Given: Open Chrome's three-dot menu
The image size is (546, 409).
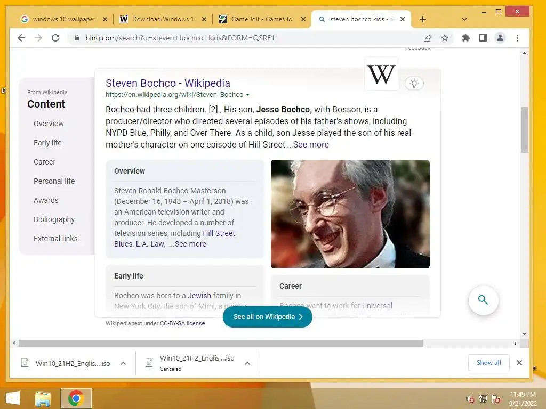Looking at the screenshot, I should pos(517,38).
